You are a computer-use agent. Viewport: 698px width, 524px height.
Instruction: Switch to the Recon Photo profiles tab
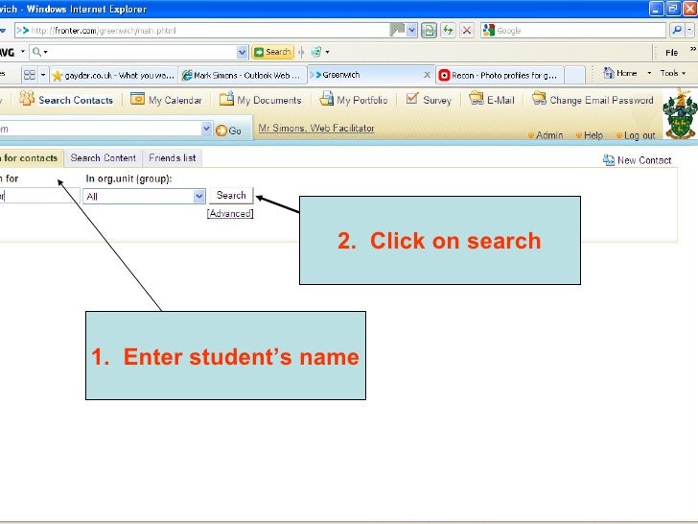(x=500, y=75)
